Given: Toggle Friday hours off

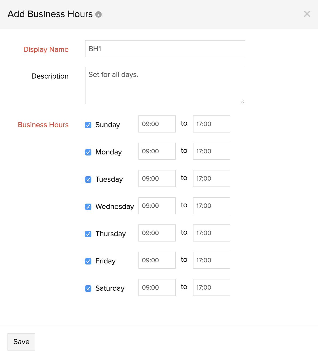Looking at the screenshot, I should pos(88,261).
